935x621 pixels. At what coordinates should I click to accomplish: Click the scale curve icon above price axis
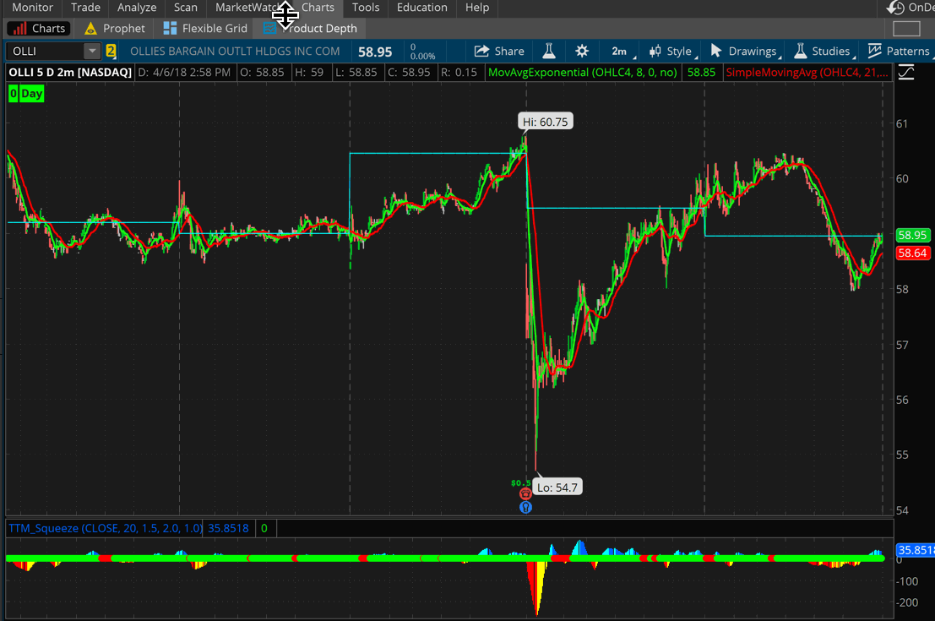point(906,73)
